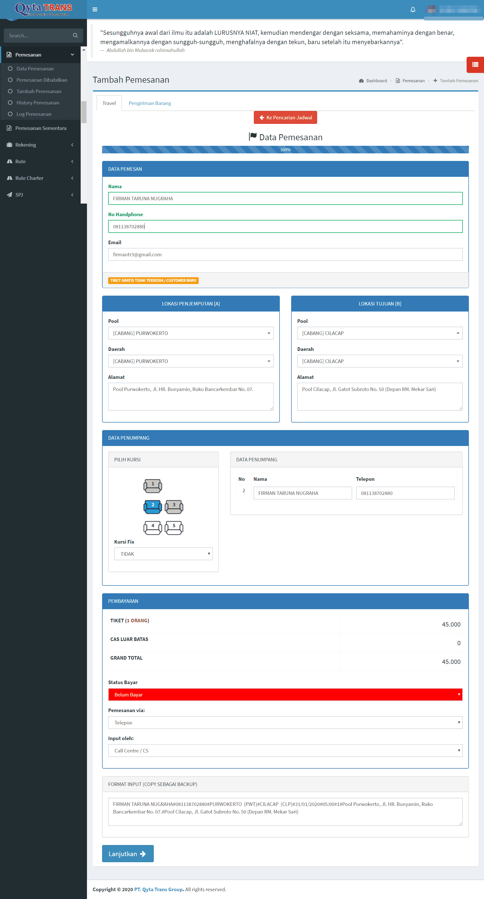Select seat number 3 icon
484x899 pixels.
pos(174,507)
